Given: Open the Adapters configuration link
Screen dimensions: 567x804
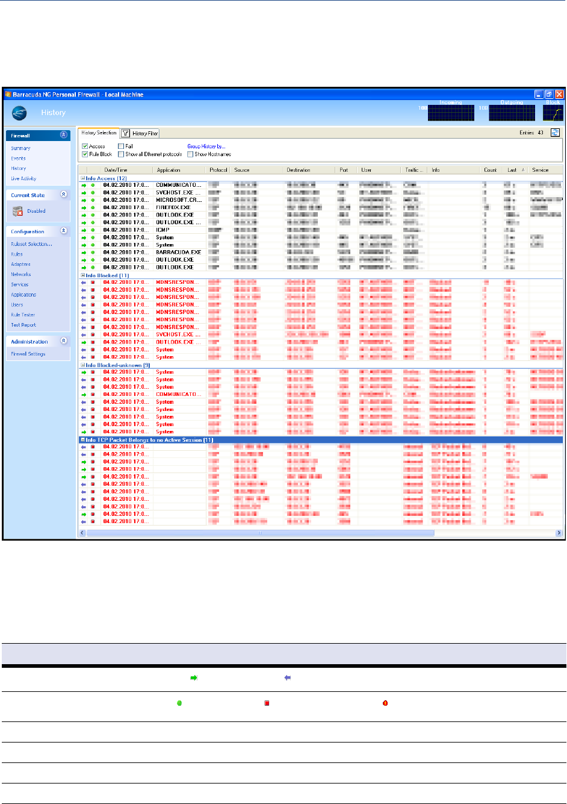Looking at the screenshot, I should (x=20, y=265).
